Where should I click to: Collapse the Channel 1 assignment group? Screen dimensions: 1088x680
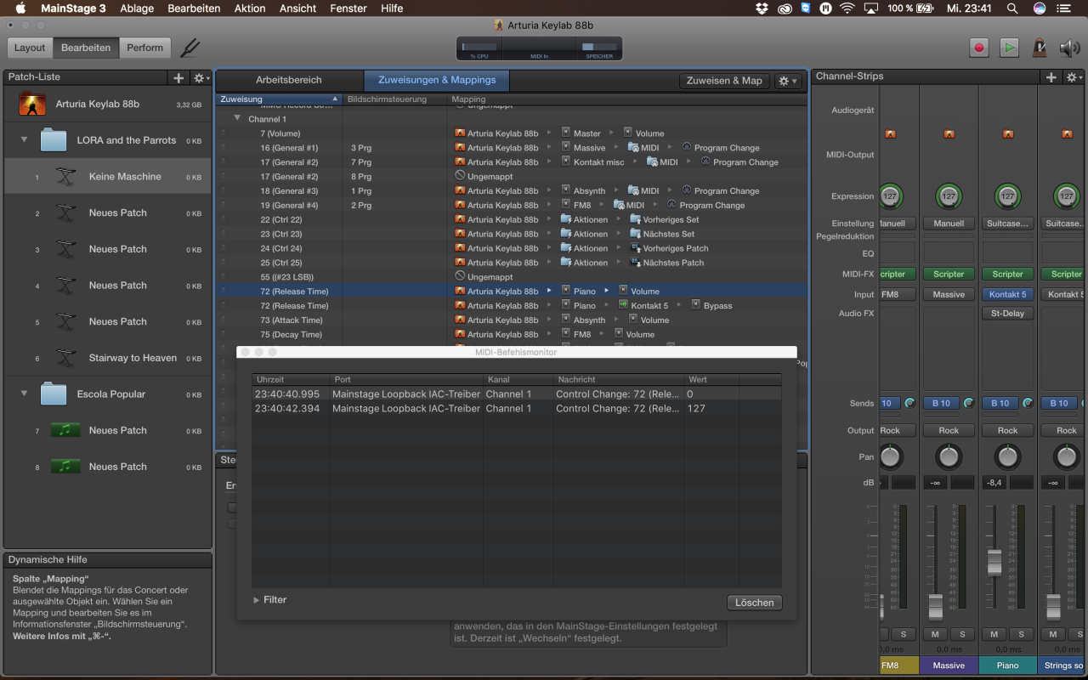pyautogui.click(x=238, y=119)
